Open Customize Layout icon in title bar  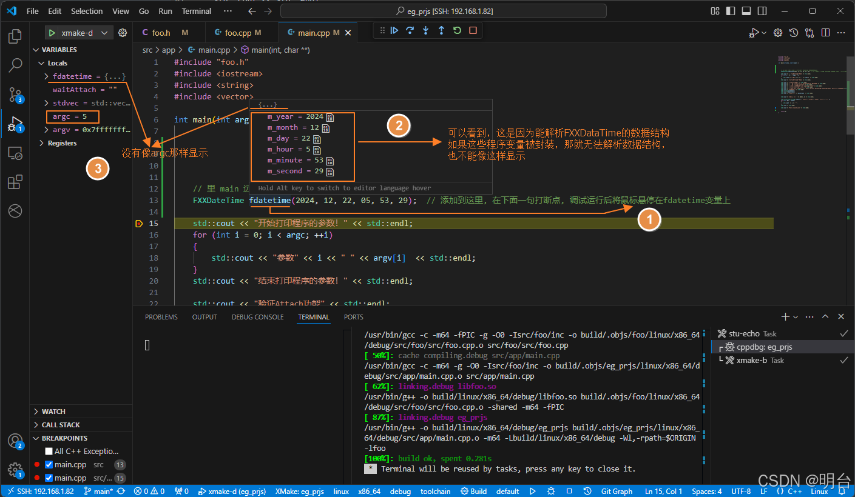[715, 11]
